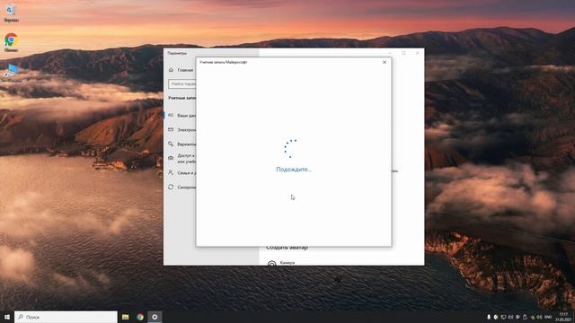The image size is (575, 323).
Task: Launch Chrome from the taskbar
Action: 140,317
